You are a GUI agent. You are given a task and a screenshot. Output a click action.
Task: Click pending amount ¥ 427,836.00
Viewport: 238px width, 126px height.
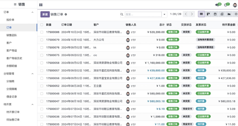227,78
